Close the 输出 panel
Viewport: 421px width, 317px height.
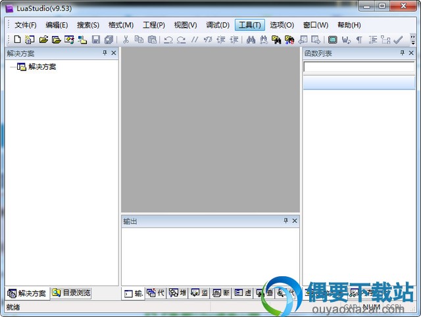[x=295, y=220]
